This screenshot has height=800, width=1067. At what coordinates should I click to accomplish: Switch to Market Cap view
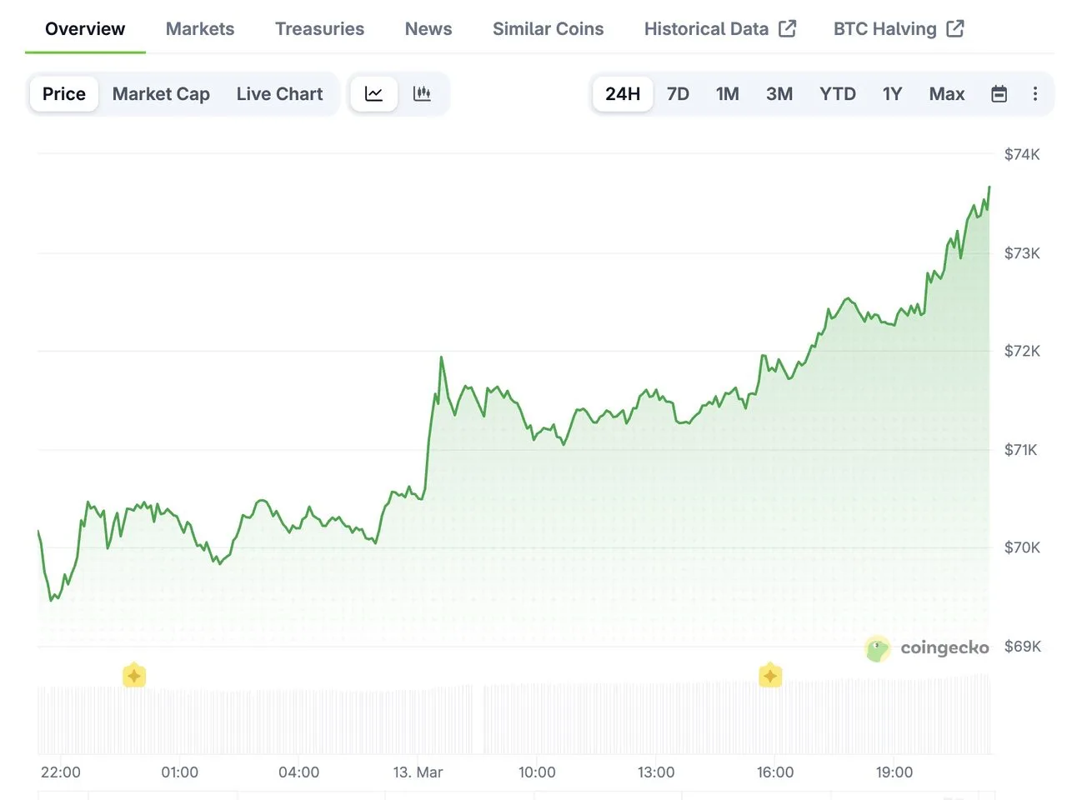tap(161, 93)
